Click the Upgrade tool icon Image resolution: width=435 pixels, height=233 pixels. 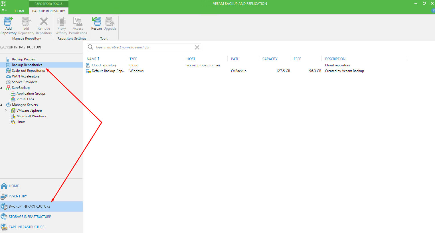tap(110, 22)
